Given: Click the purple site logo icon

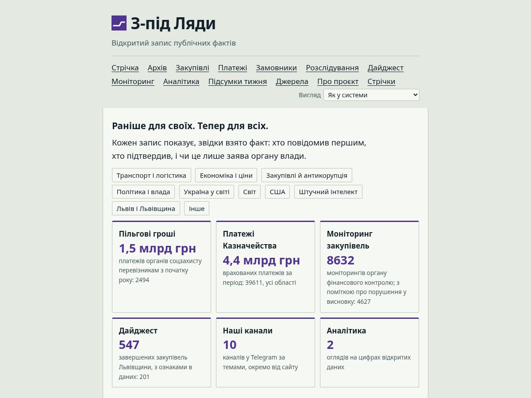Looking at the screenshot, I should coord(119,23).
